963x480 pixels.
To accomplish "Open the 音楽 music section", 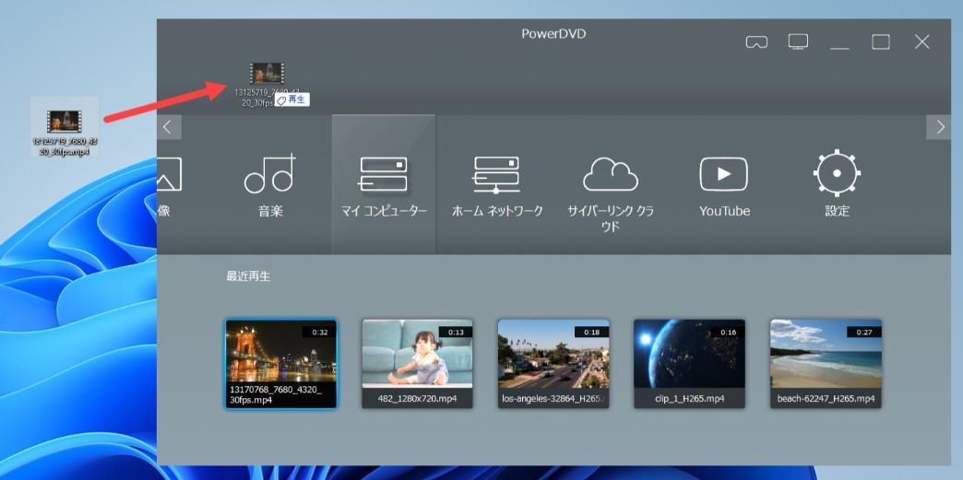I will [270, 184].
